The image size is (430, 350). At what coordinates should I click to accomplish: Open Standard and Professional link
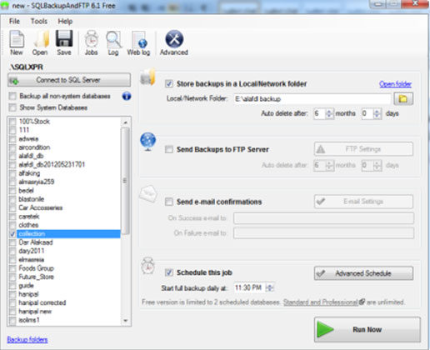321,302
